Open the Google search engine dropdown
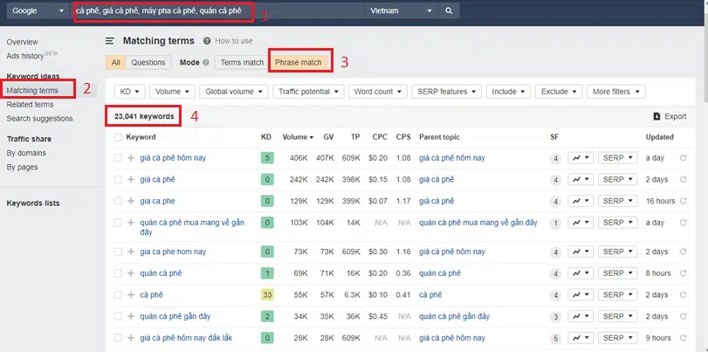This screenshot has height=352, width=708. pos(38,10)
